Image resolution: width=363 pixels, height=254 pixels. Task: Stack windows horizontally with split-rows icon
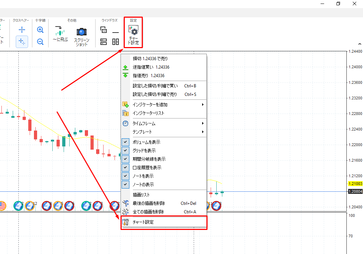104,42
